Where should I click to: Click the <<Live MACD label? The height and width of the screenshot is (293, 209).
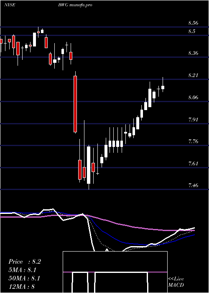(x=176, y=282)
